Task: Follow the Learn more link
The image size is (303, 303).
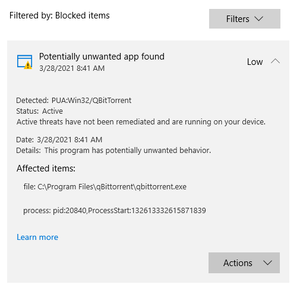Action: click(37, 237)
